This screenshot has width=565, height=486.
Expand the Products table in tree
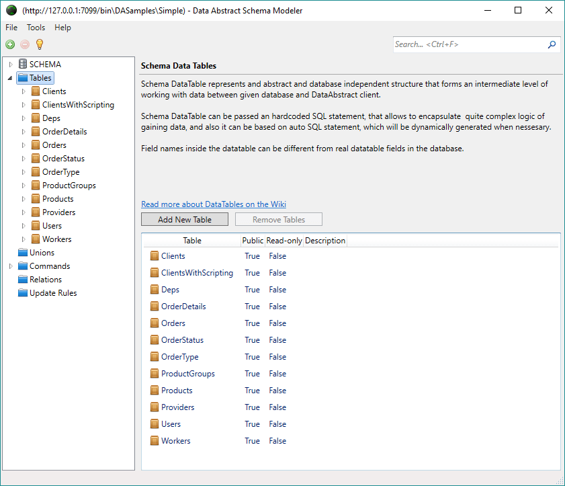pos(24,199)
